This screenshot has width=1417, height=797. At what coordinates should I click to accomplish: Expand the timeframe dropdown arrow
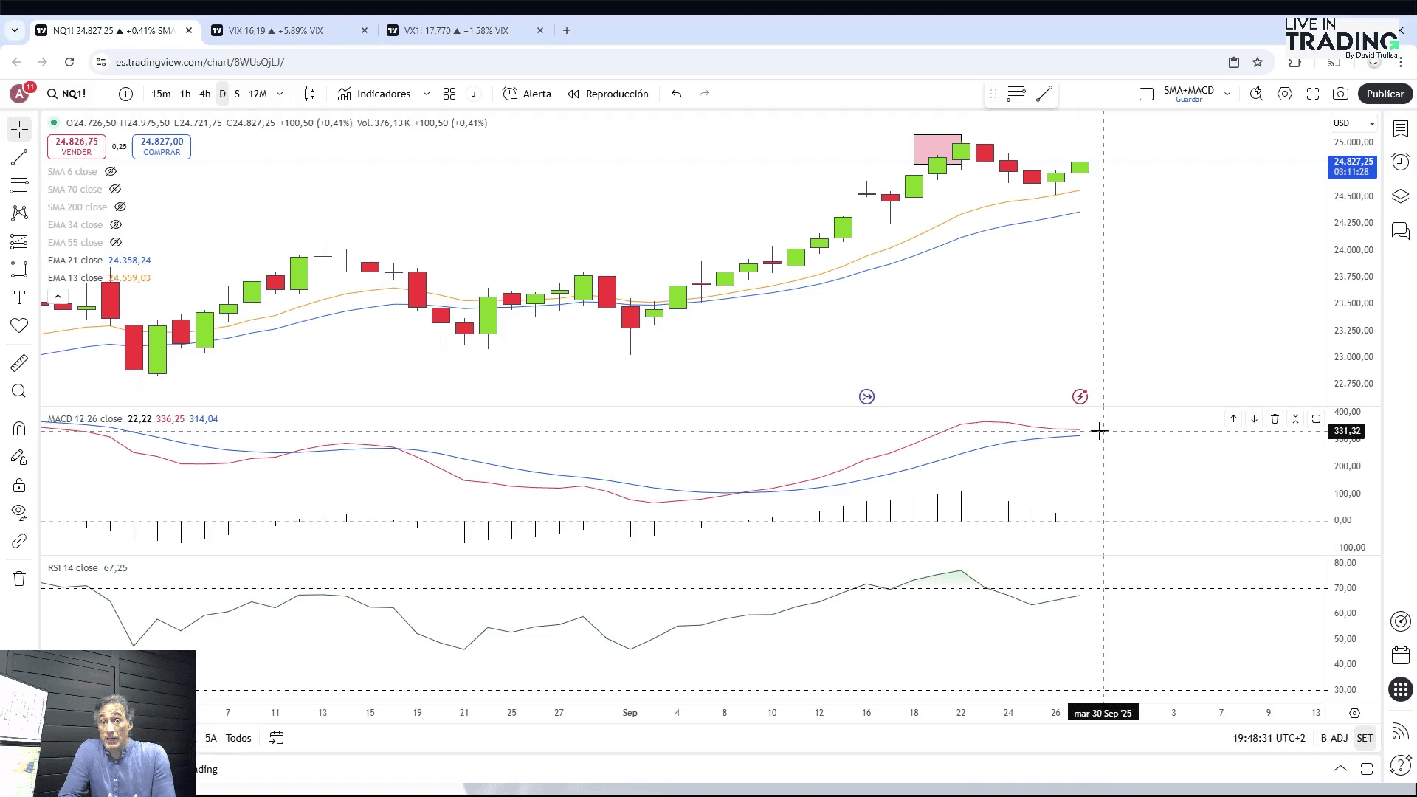coord(280,94)
